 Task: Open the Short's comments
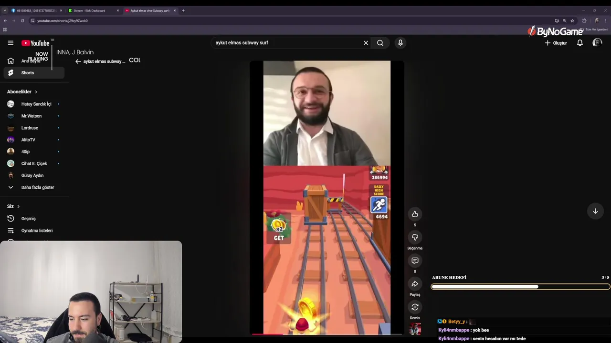pyautogui.click(x=415, y=261)
